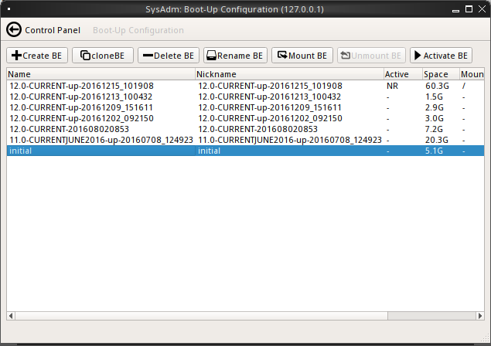Sort by the Space column header
Screen dimensions: 491x346
[441, 74]
